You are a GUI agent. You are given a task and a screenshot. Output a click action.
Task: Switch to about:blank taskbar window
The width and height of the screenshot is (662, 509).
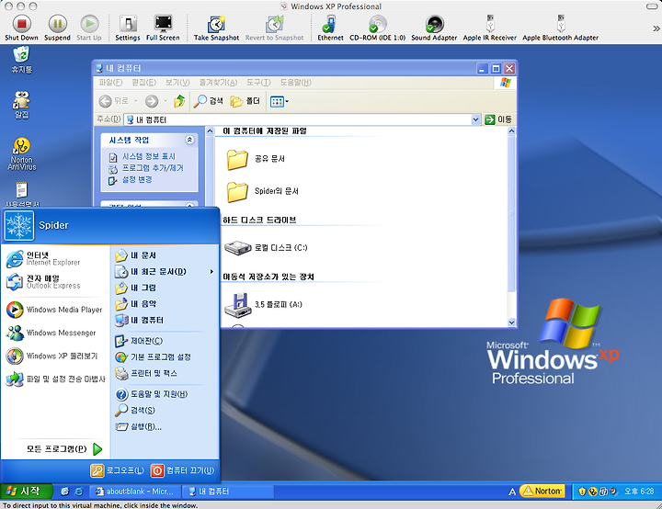pyautogui.click(x=135, y=492)
